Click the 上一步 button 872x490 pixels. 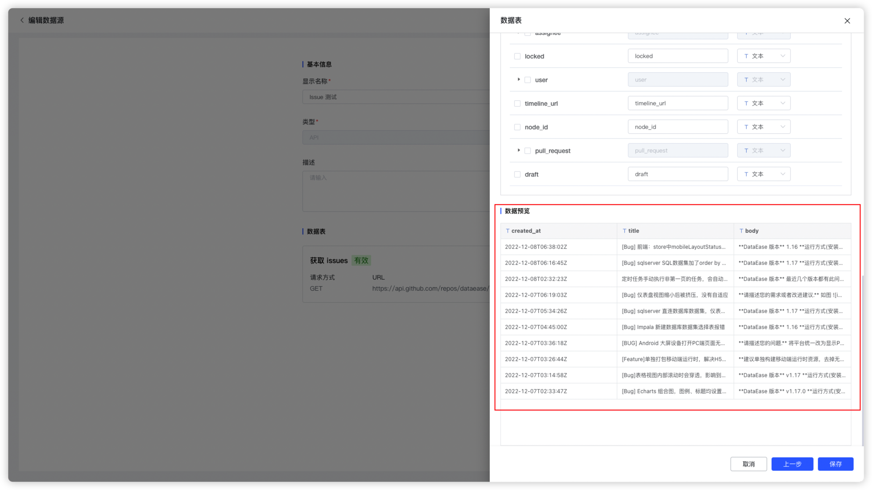point(792,464)
